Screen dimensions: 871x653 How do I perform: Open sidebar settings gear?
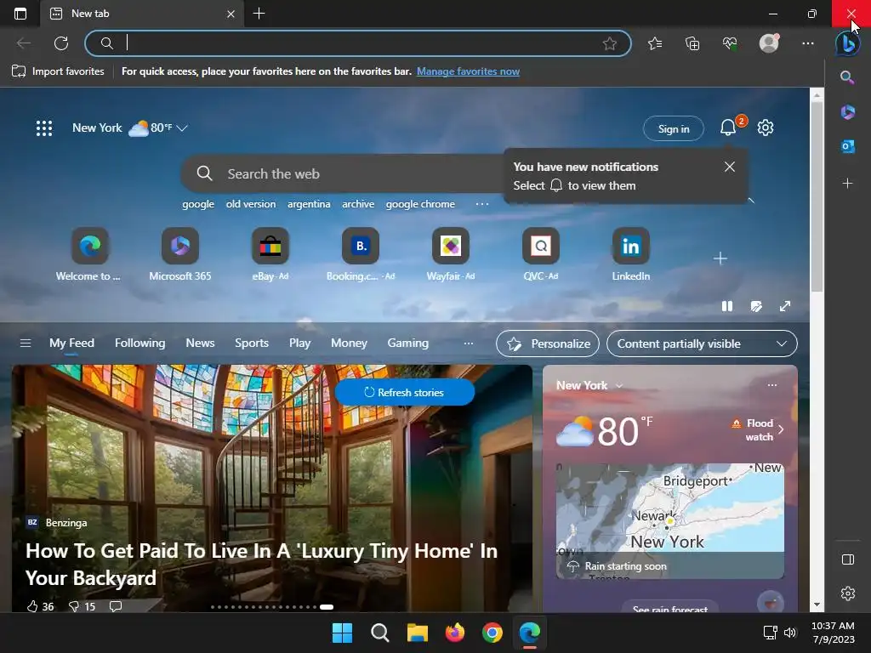pyautogui.click(x=848, y=593)
